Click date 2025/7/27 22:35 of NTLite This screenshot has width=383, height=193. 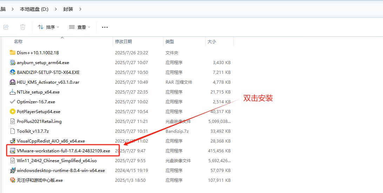tap(132, 92)
